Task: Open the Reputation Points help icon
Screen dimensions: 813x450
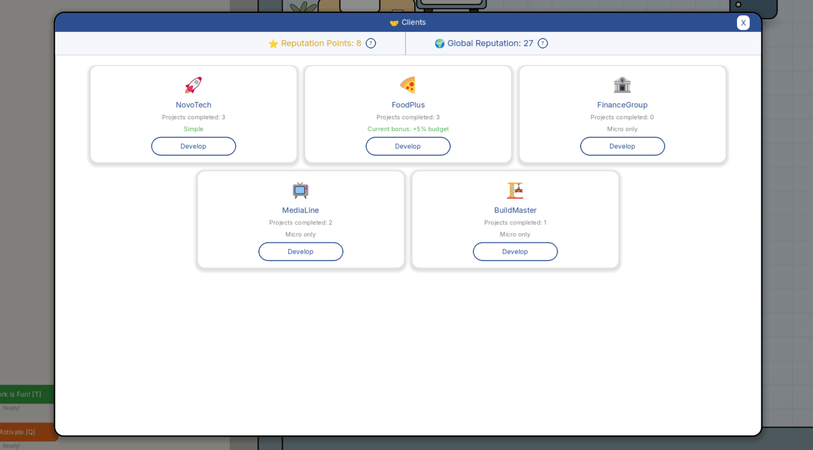Action: click(x=371, y=43)
